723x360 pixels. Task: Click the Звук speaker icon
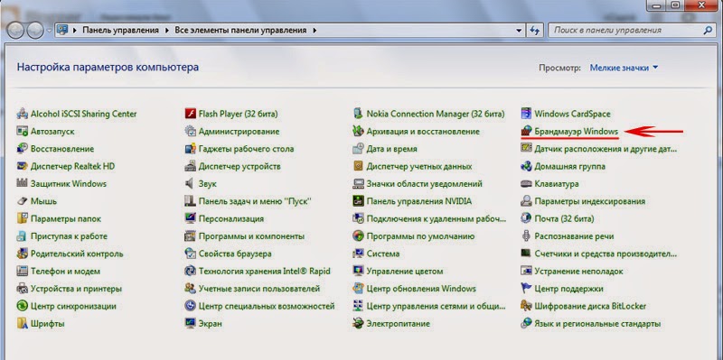pos(190,184)
